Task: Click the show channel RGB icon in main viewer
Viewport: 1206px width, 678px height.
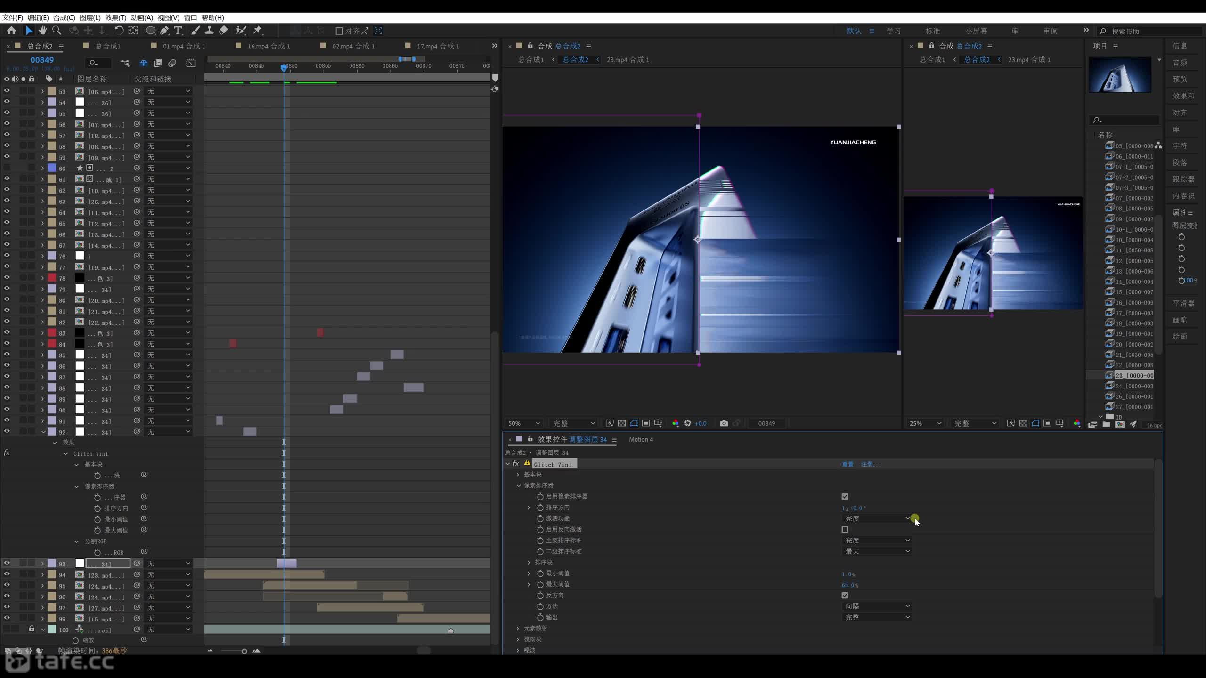Action: [x=676, y=423]
